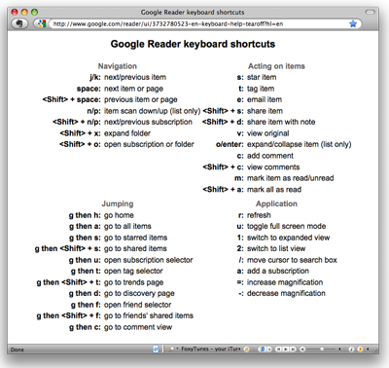Click 'open subscription or folder' text
The image size is (389, 368).
(x=149, y=144)
